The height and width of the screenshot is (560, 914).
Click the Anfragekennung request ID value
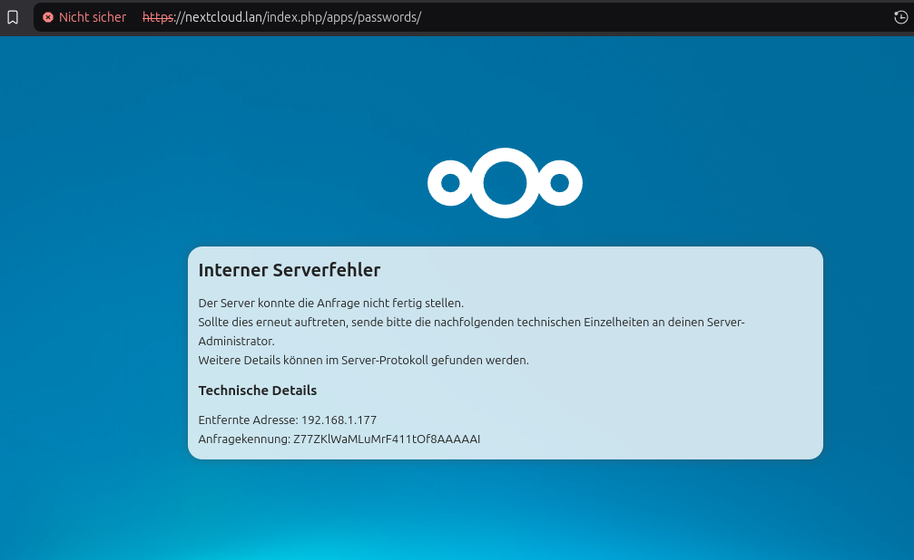point(386,439)
